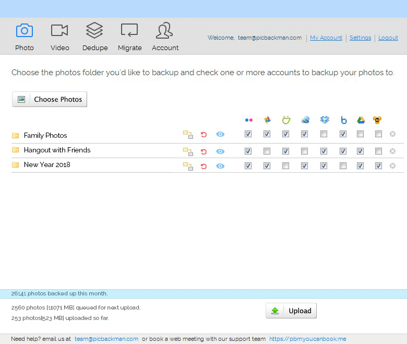Check Google Drive for Family Photos
407x344 pixels.
[x=360, y=134]
